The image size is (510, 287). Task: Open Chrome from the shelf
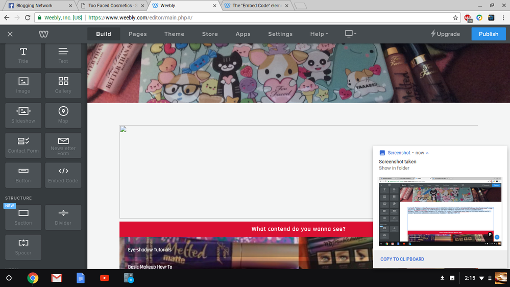pyautogui.click(x=33, y=278)
